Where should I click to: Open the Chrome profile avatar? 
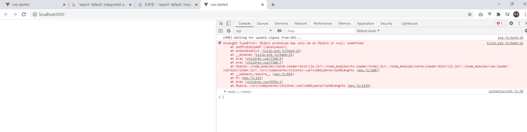[516, 14]
